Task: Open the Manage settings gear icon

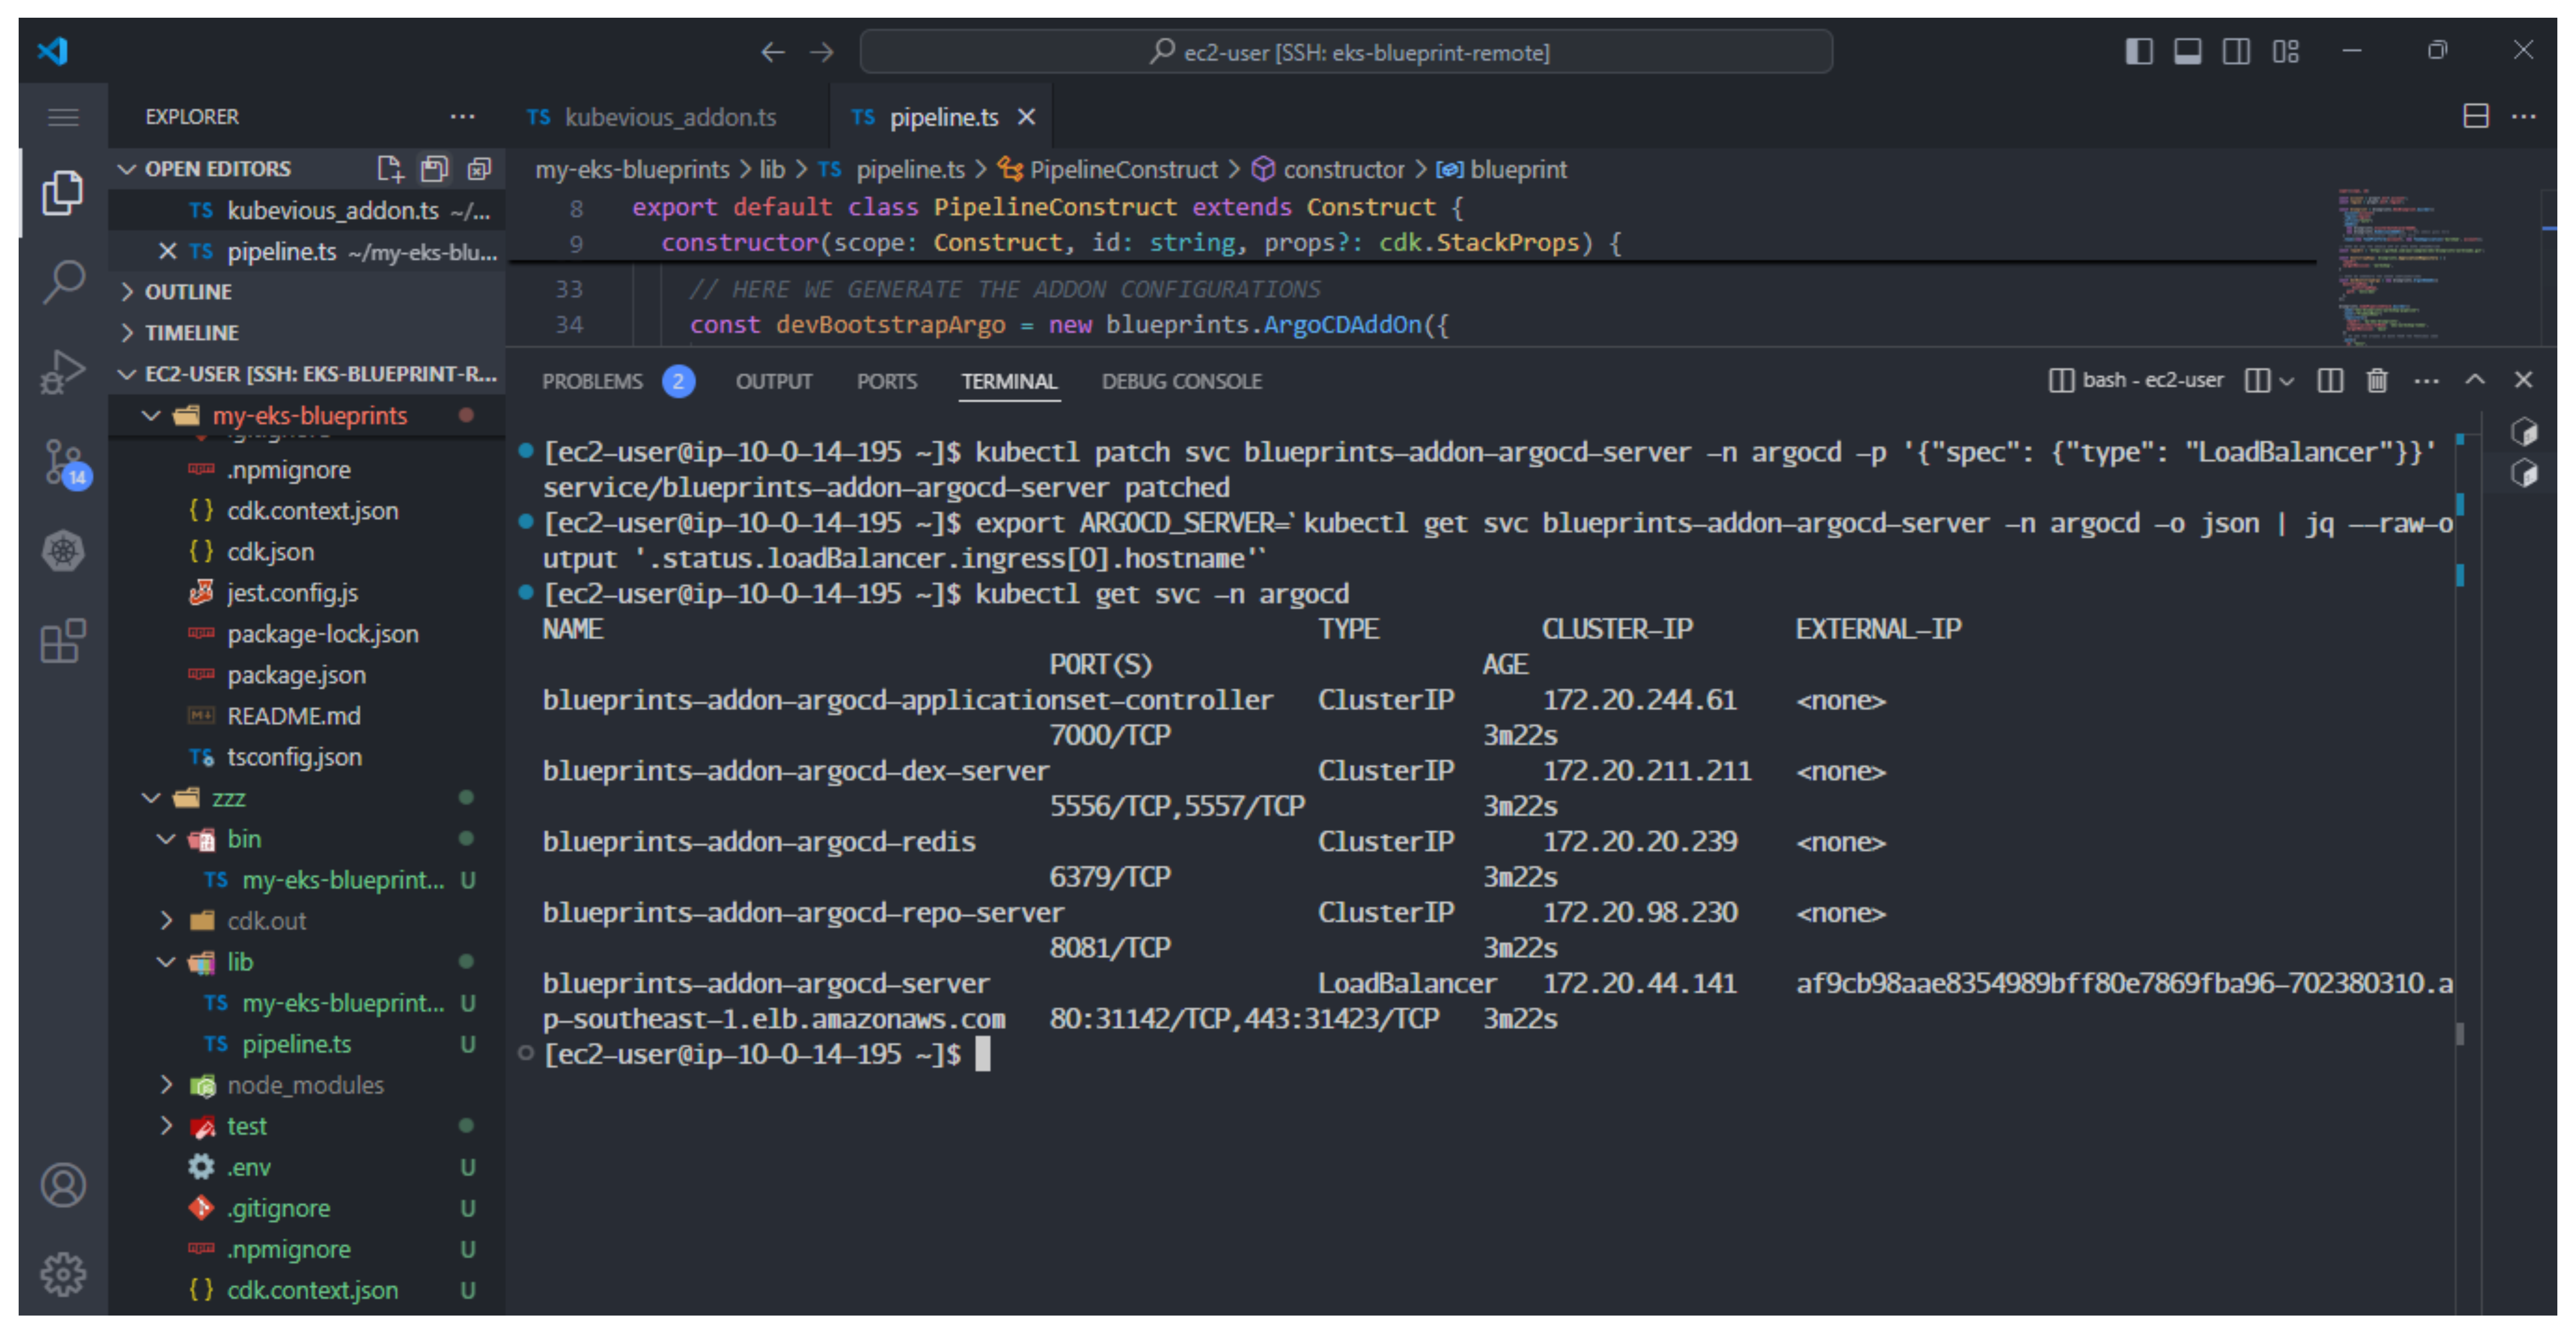Action: point(64,1273)
